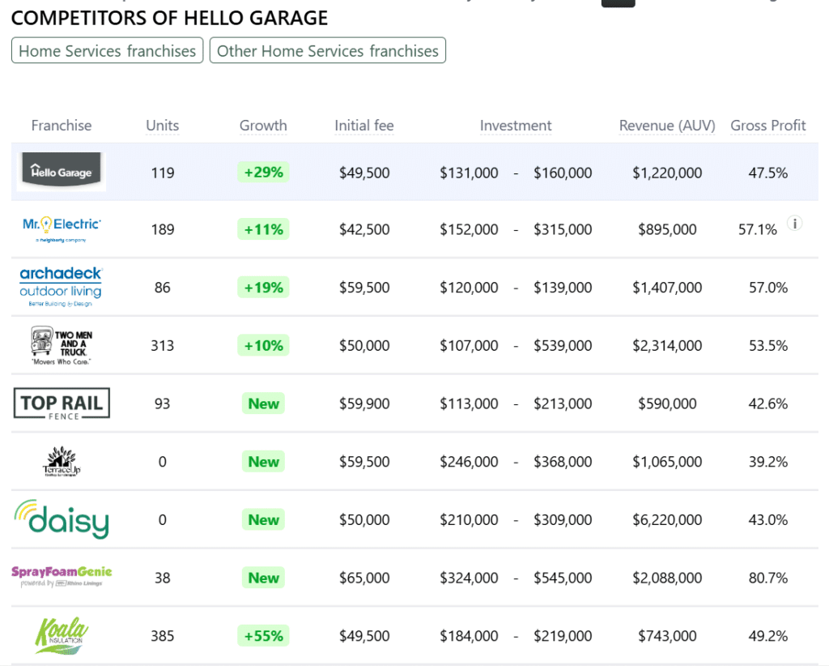The image size is (829, 666).
Task: Click gross profit 42.6%
Action: [767, 403]
